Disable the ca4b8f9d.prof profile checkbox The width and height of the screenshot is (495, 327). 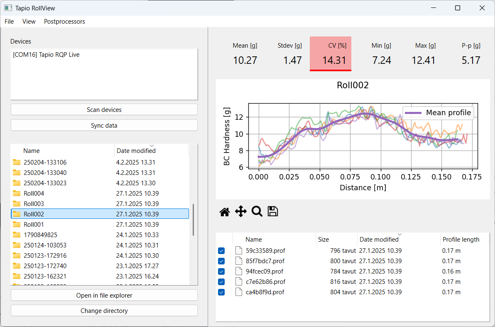point(221,292)
